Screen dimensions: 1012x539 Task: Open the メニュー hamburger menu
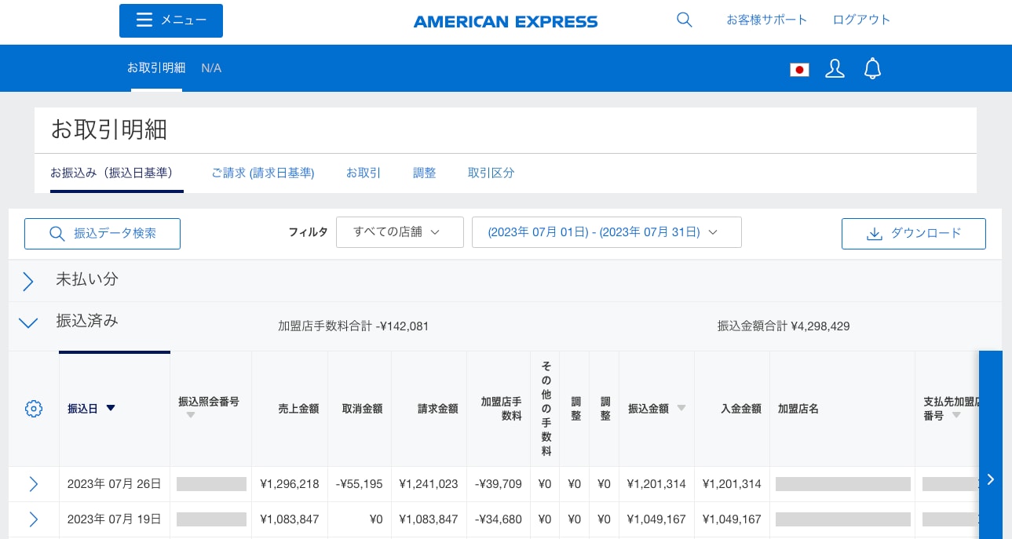171,20
